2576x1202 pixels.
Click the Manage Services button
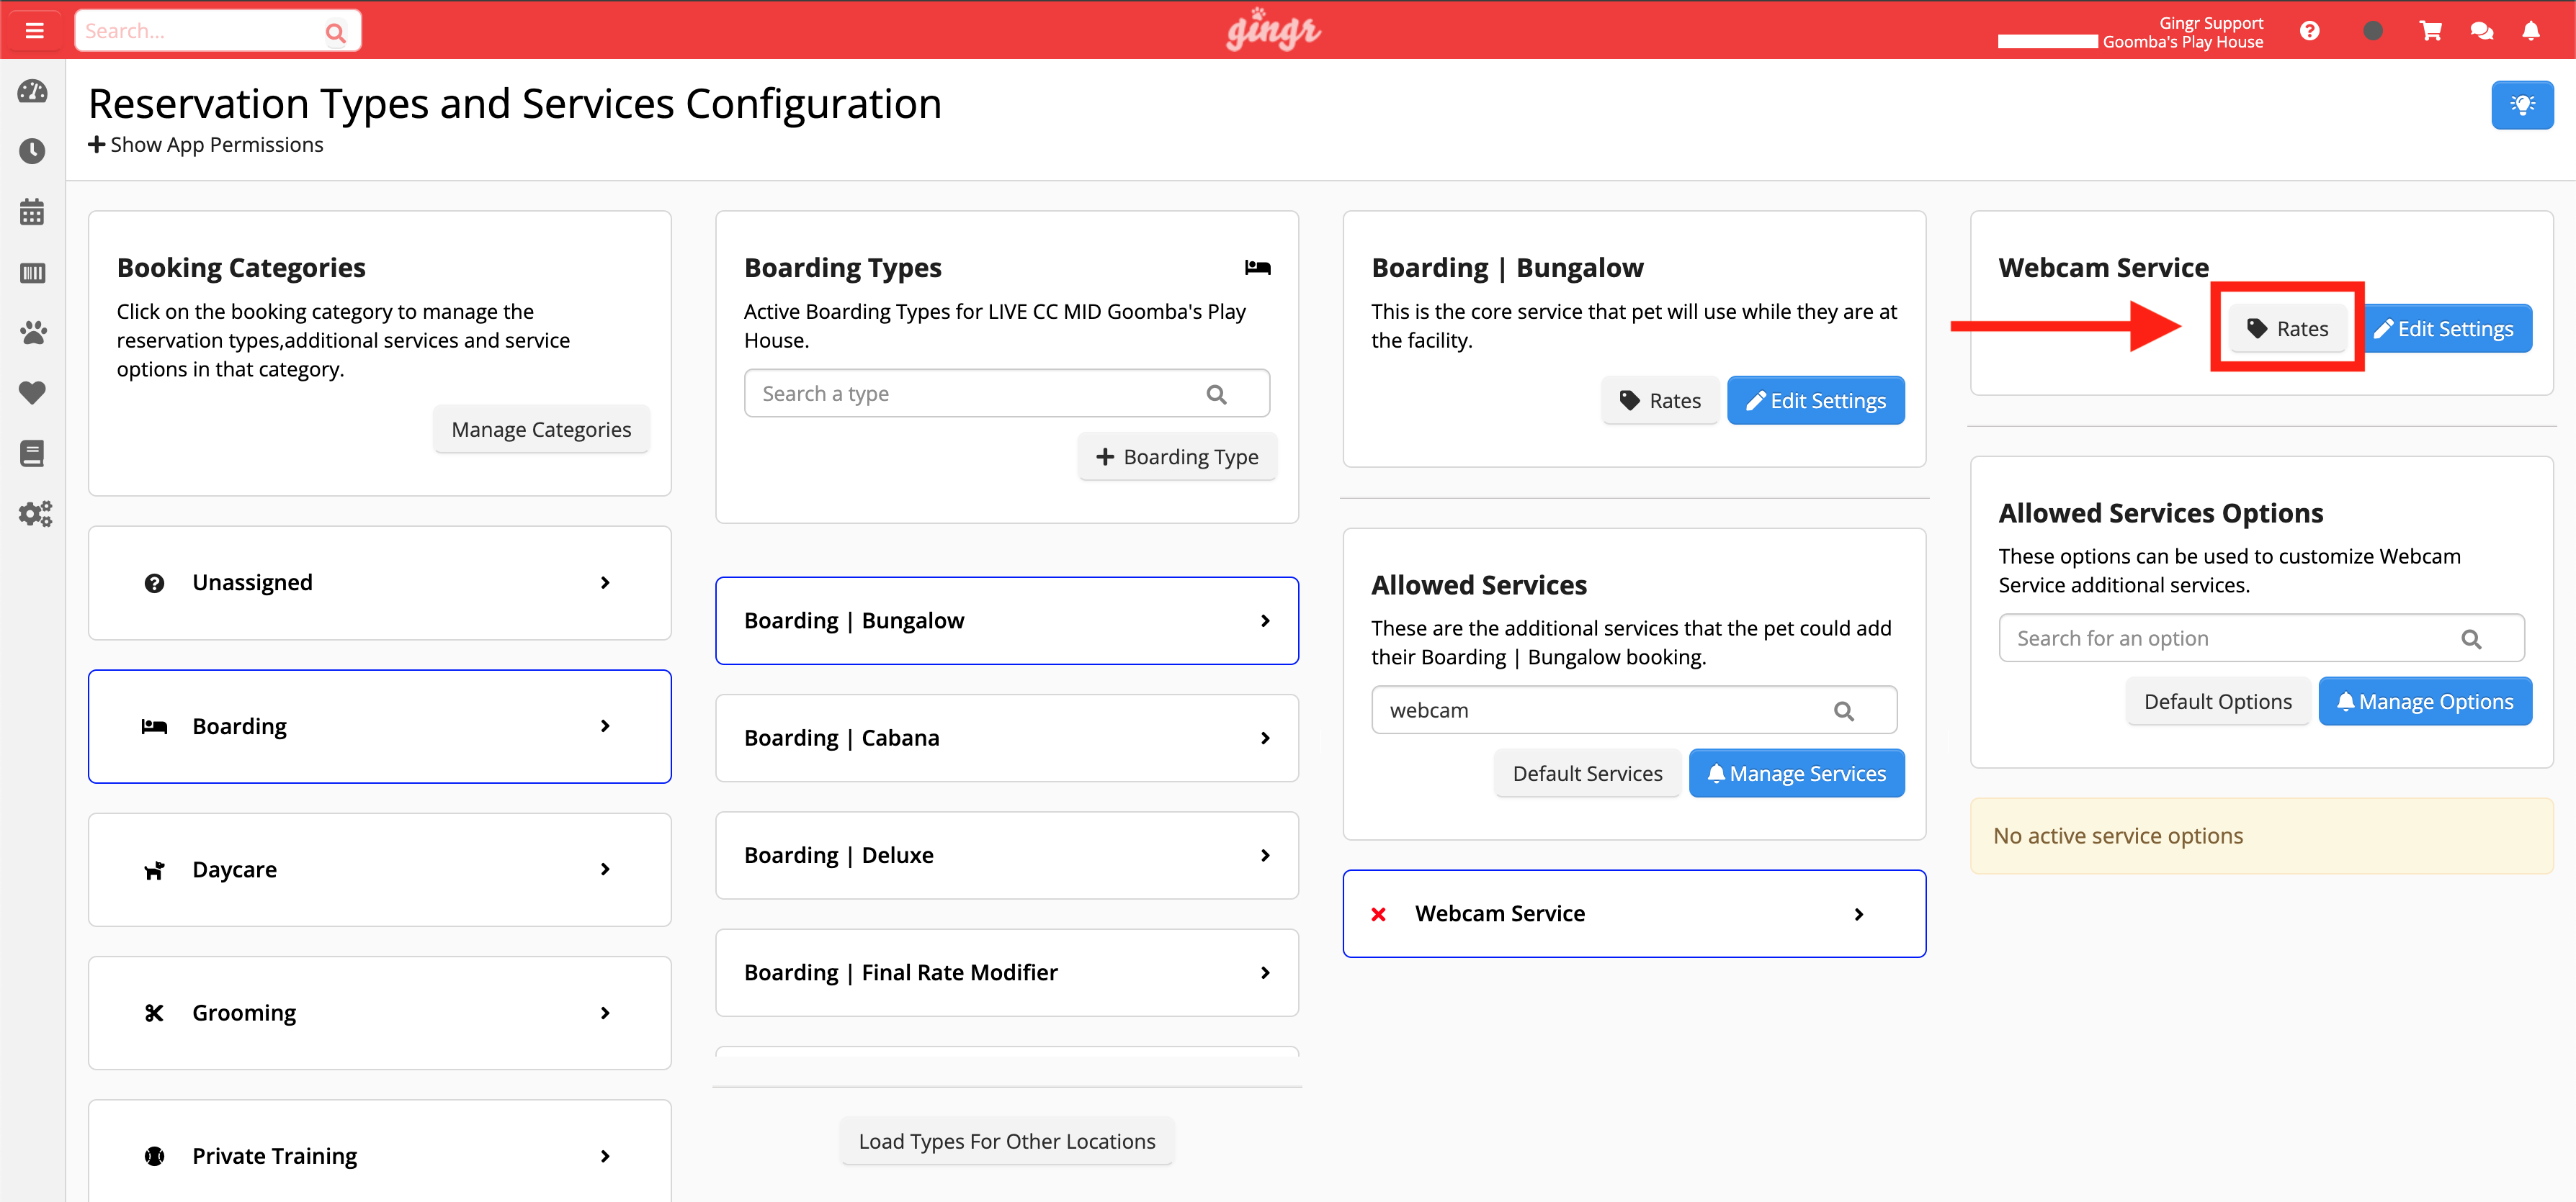coord(1795,773)
